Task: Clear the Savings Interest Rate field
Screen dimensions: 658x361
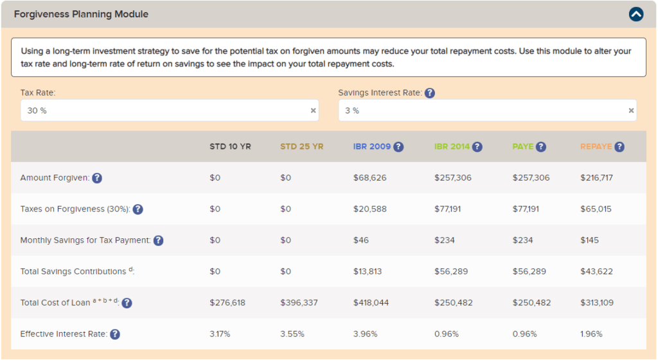Action: tap(631, 110)
